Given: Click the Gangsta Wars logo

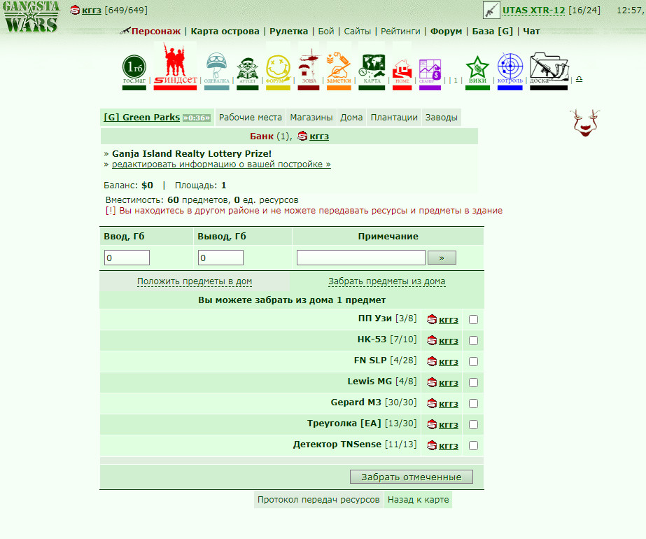Looking at the screenshot, I should tap(31, 17).
